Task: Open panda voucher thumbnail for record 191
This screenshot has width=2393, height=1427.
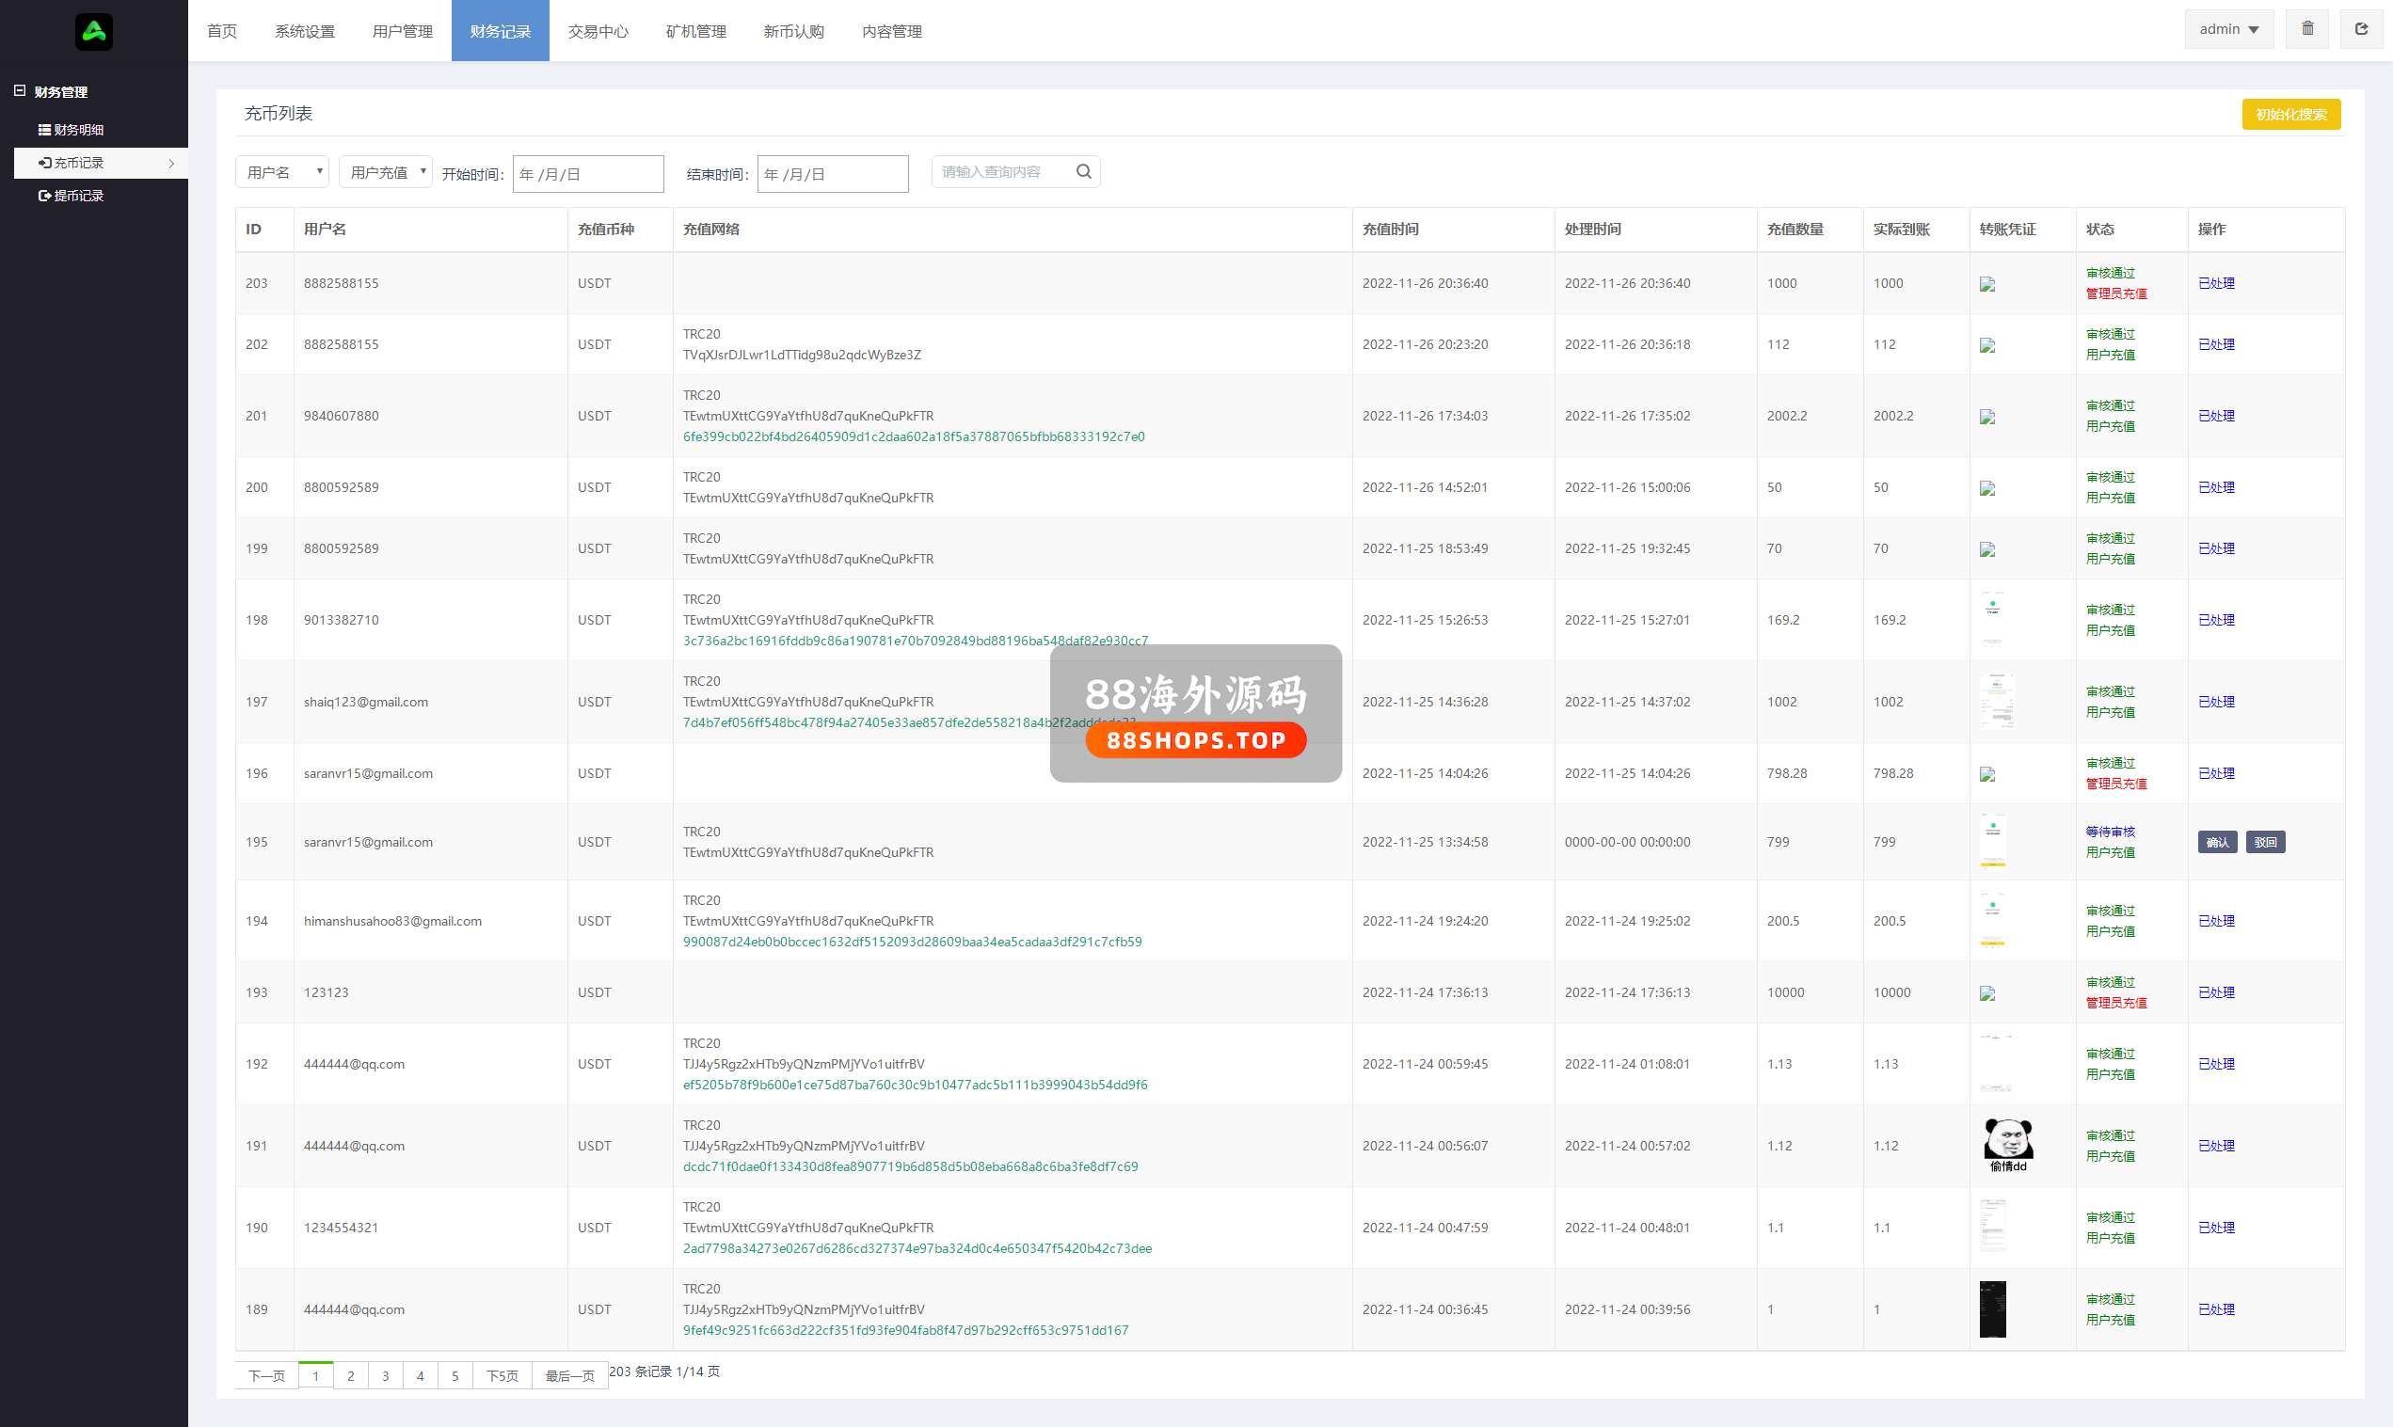Action: pyautogui.click(x=2007, y=1144)
